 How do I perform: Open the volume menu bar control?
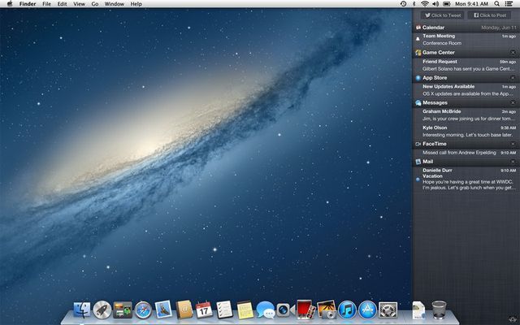click(x=435, y=4)
